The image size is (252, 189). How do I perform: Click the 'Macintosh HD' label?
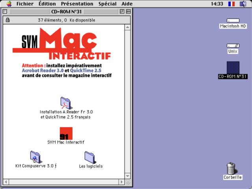(233, 26)
